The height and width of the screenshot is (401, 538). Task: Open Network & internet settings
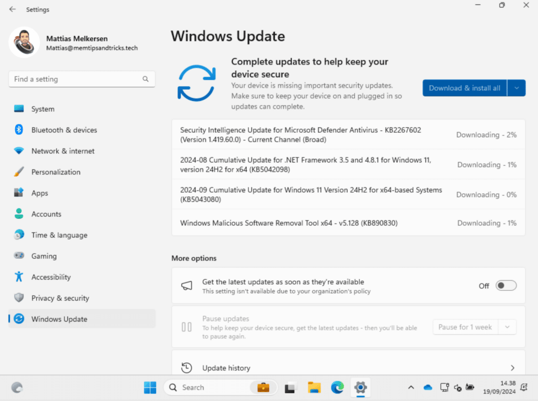(82, 151)
